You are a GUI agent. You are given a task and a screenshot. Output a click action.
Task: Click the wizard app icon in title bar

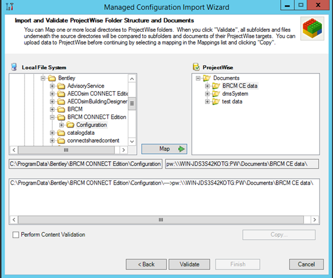[9, 7]
